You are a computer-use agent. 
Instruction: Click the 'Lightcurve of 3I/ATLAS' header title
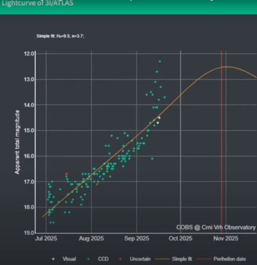(38, 3)
